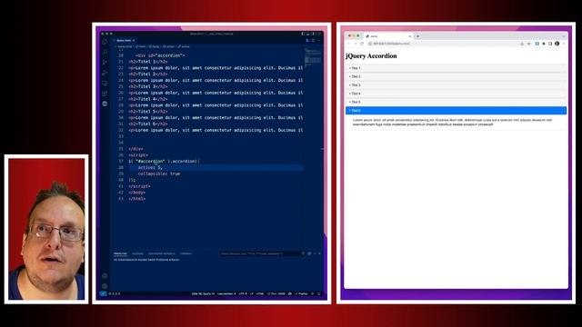Expand the Titel 1 accordion header in browser
Viewport: 582px width, 327px height.
click(456, 68)
